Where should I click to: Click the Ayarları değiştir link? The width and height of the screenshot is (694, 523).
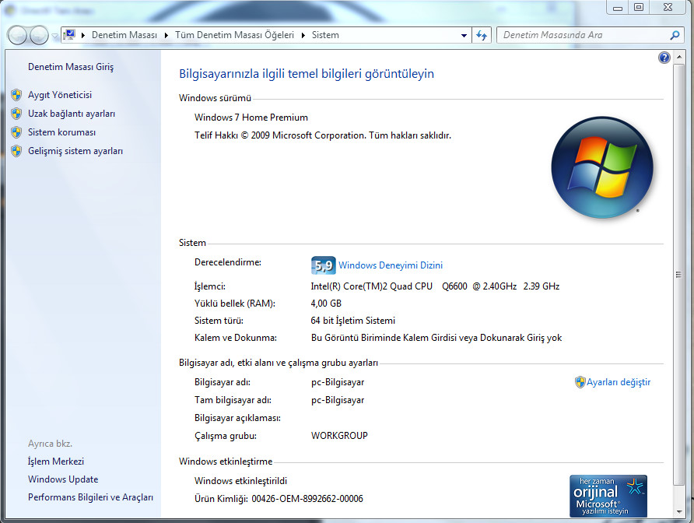pyautogui.click(x=618, y=382)
